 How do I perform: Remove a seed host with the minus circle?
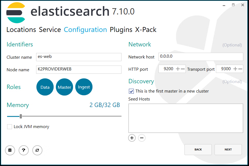142,138
